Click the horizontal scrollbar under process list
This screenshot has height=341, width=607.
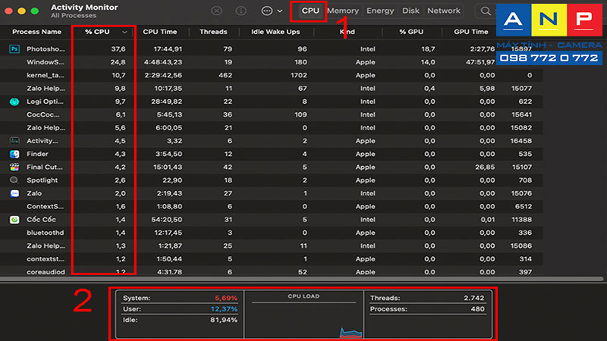pos(302,279)
